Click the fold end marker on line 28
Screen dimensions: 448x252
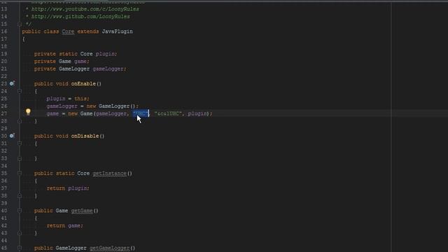(20, 121)
